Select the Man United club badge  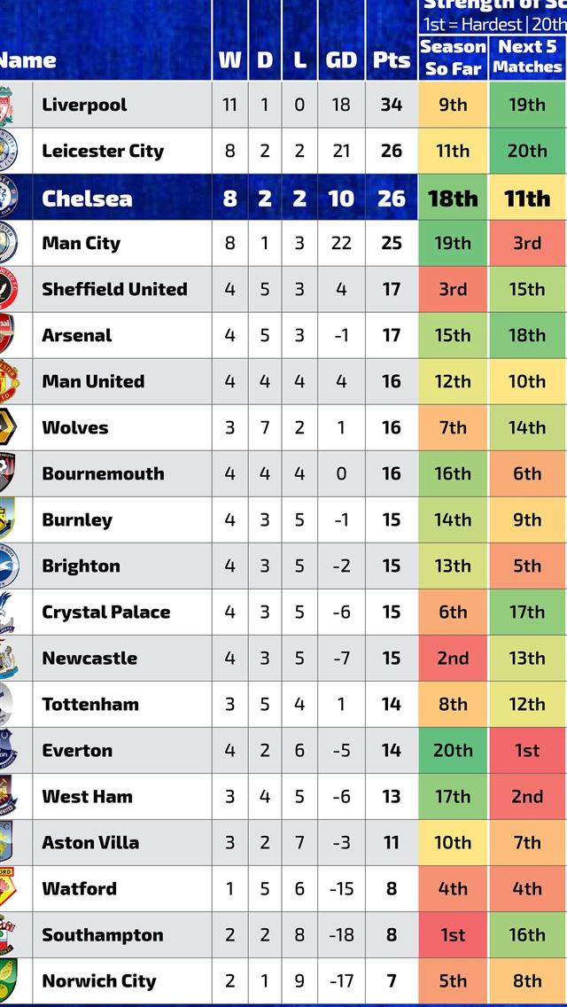coord(7,381)
